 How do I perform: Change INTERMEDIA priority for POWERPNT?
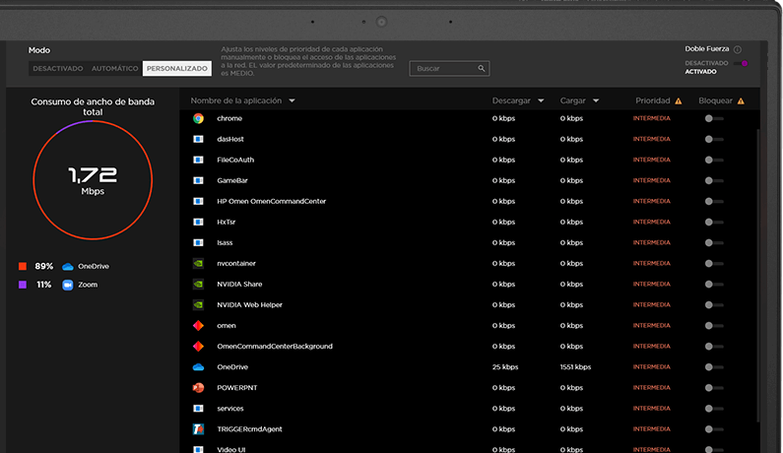pos(652,388)
